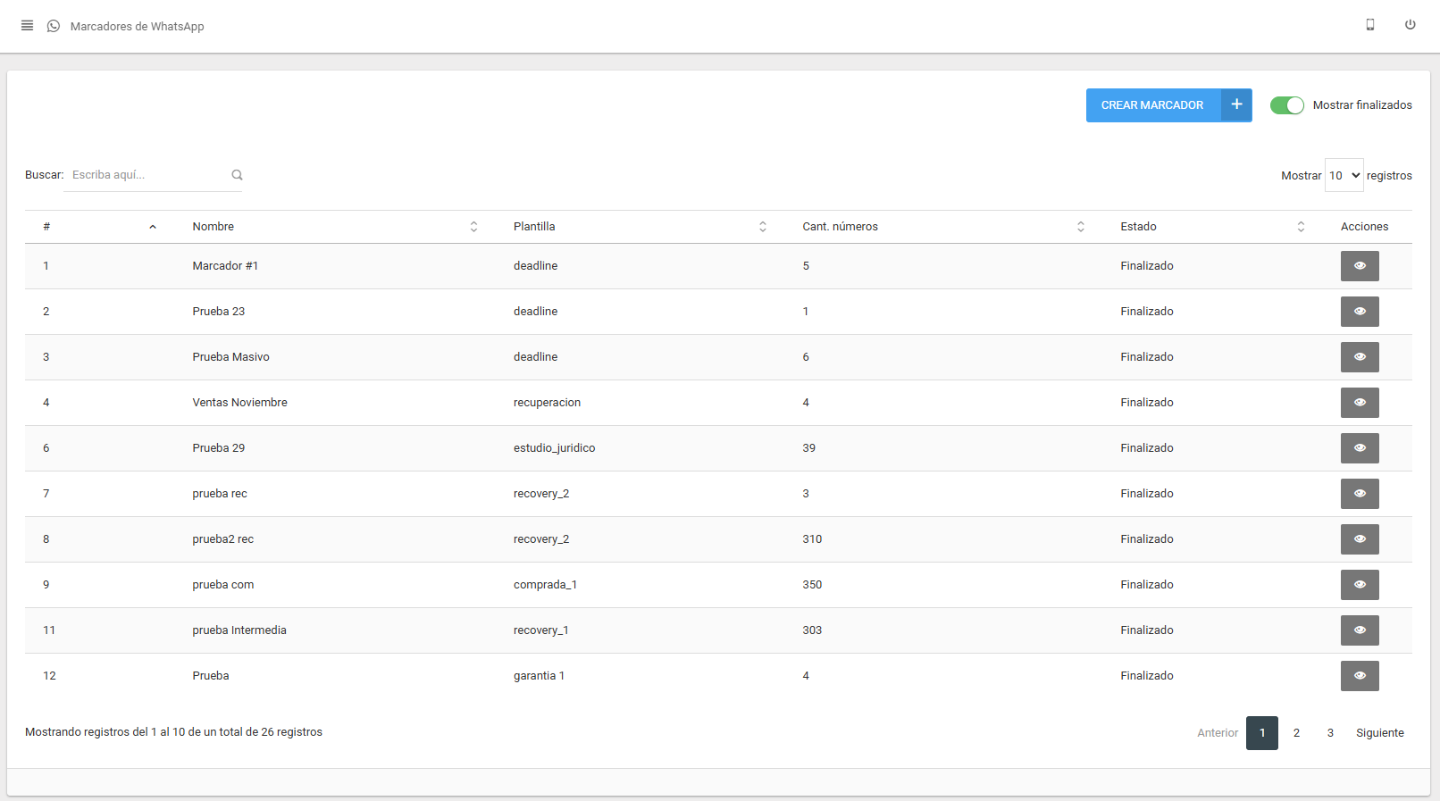
Task: Click the mobile device icon in header
Action: (1369, 25)
